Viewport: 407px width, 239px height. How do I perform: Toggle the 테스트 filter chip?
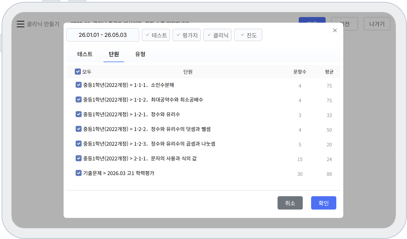pyautogui.click(x=156, y=35)
